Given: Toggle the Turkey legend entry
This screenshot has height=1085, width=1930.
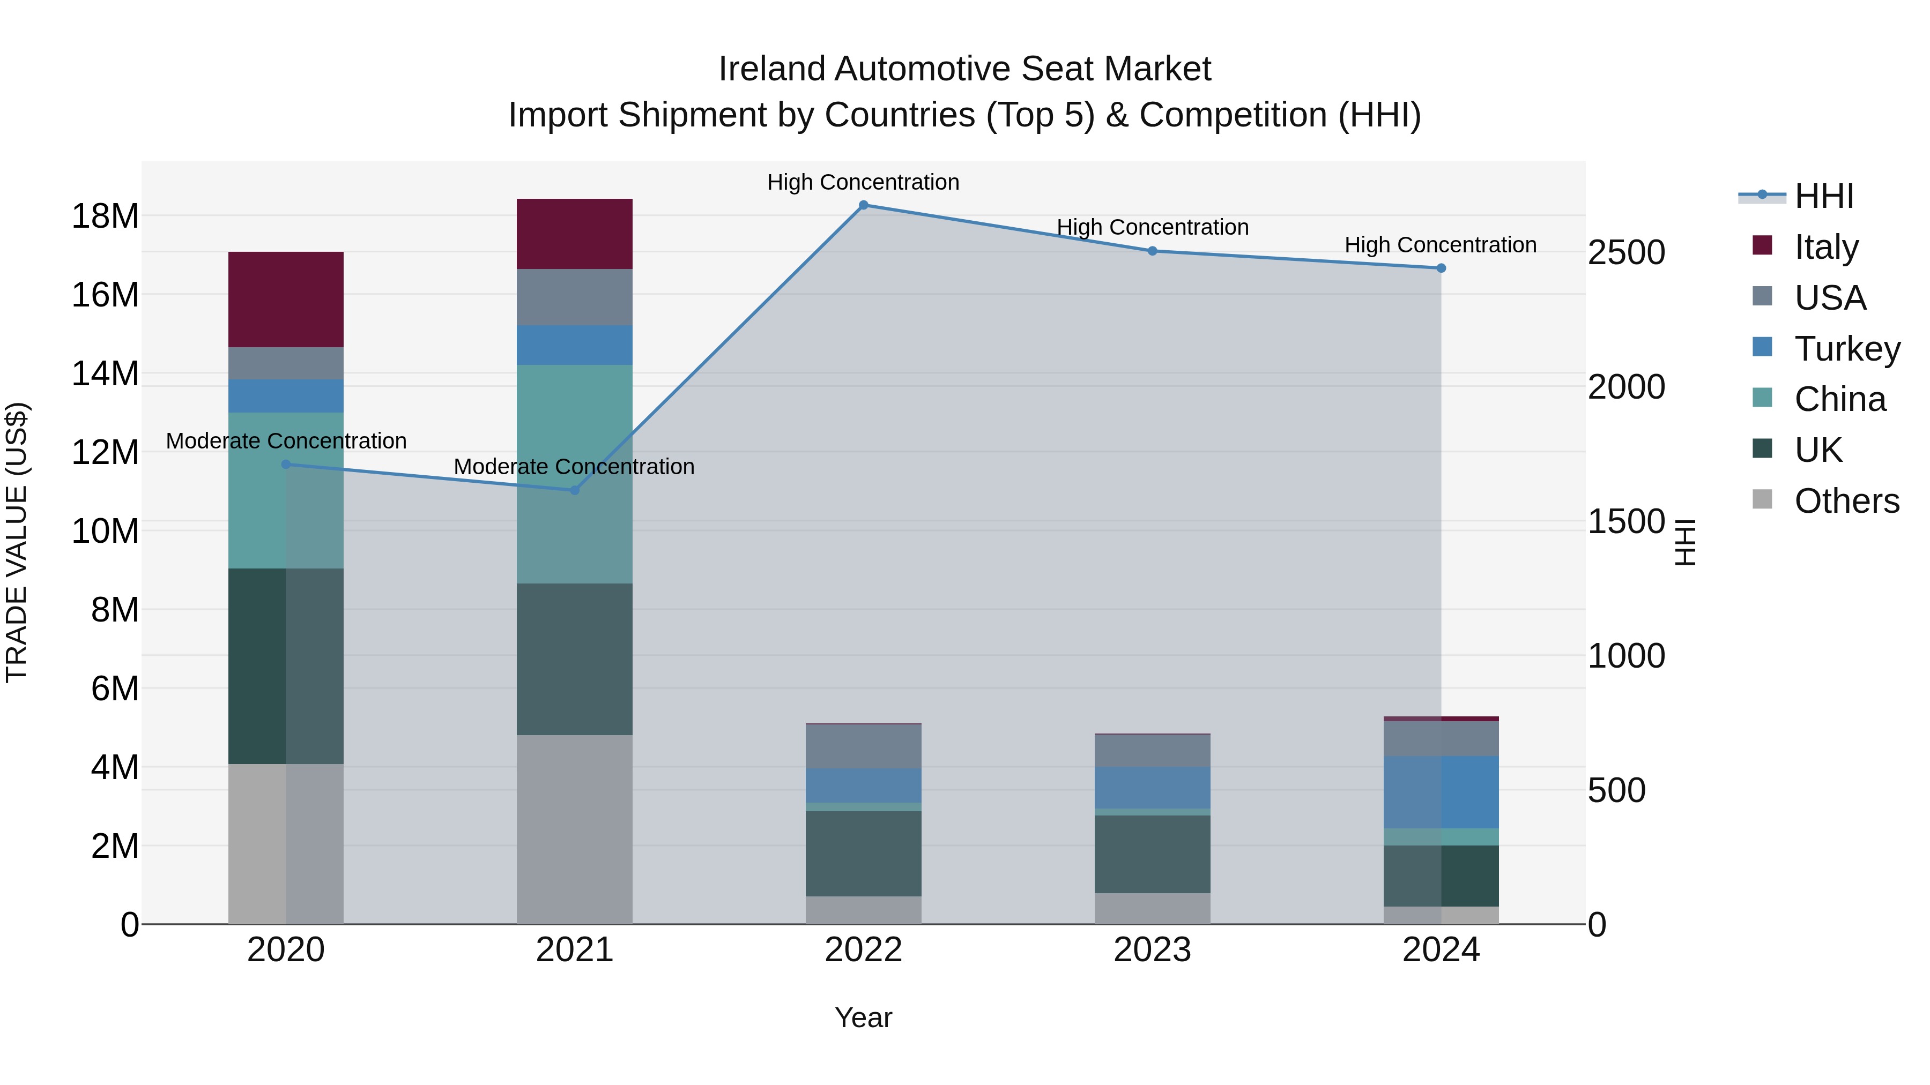Looking at the screenshot, I should [1827, 348].
